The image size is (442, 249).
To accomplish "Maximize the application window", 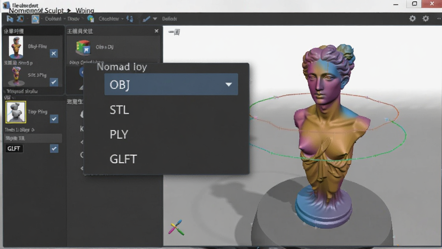I will point(414,4).
